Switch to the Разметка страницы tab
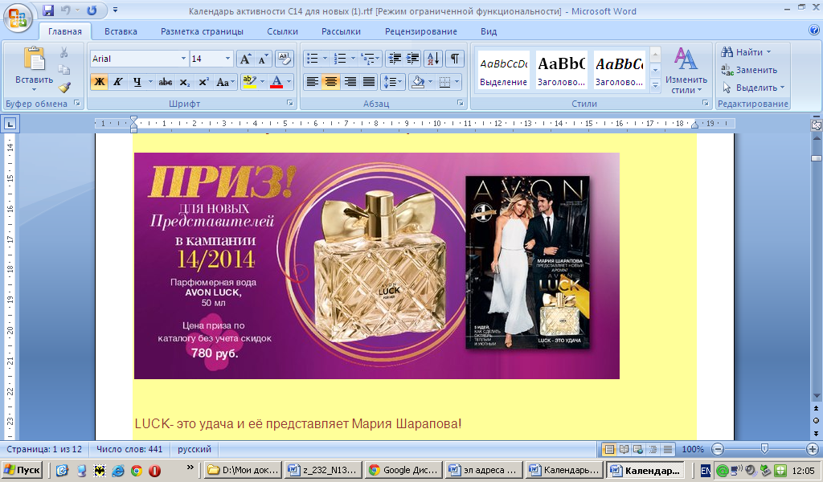 click(202, 31)
